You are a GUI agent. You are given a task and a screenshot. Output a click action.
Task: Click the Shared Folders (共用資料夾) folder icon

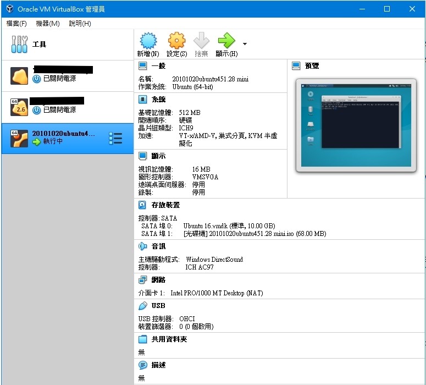click(142, 339)
